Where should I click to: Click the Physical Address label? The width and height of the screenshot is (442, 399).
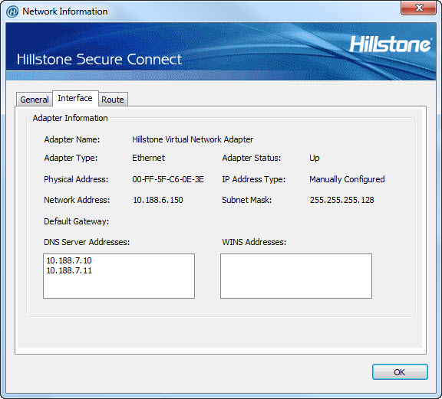(x=76, y=179)
